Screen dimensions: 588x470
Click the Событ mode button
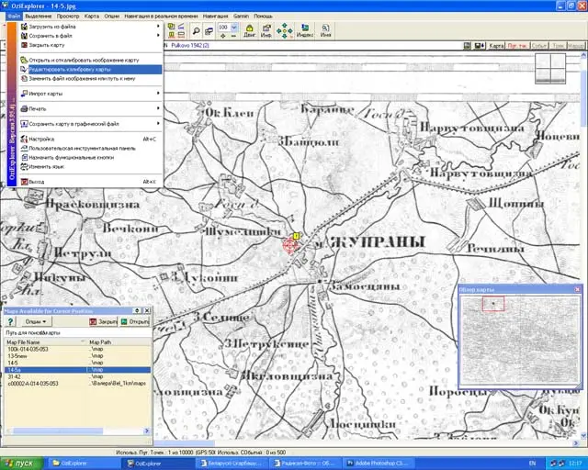(x=539, y=46)
